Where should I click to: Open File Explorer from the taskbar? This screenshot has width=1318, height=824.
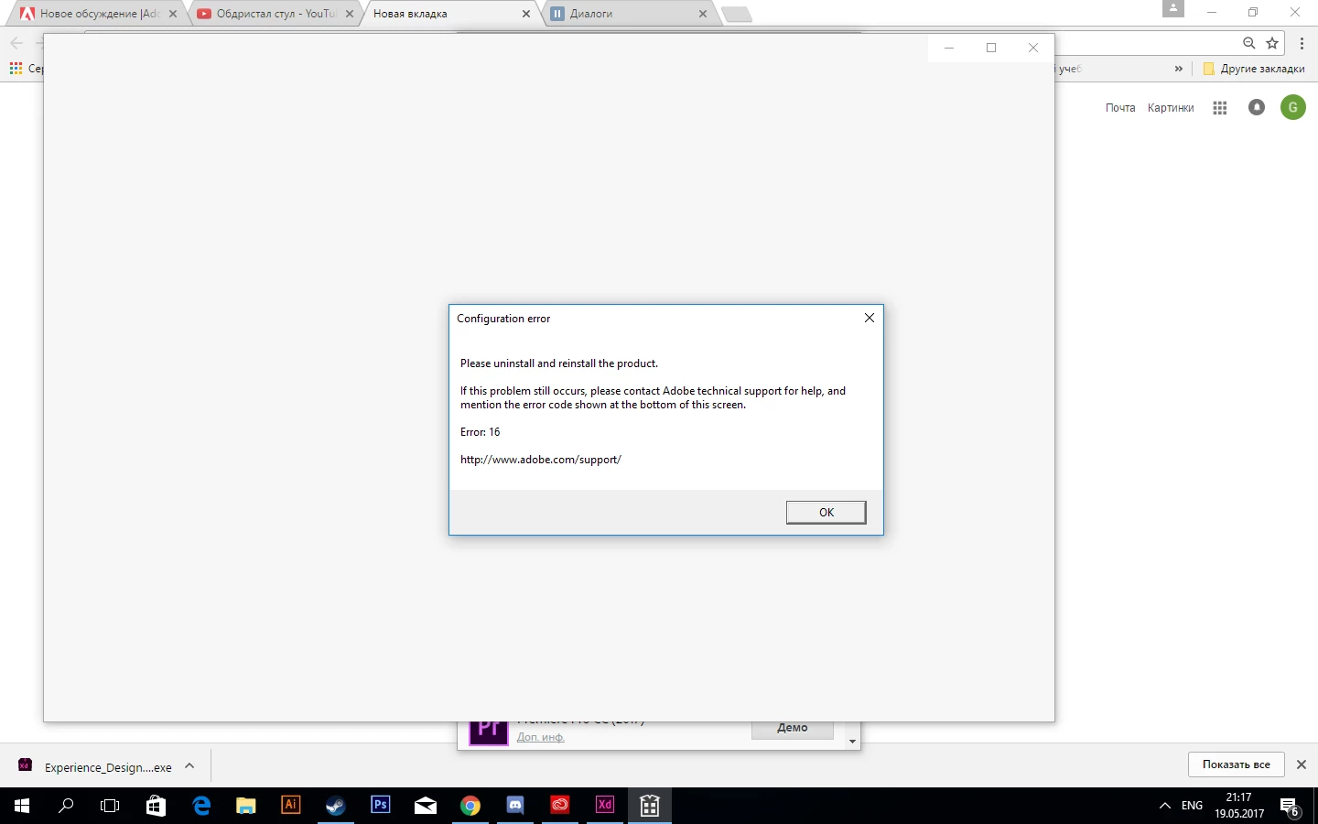[x=246, y=806]
